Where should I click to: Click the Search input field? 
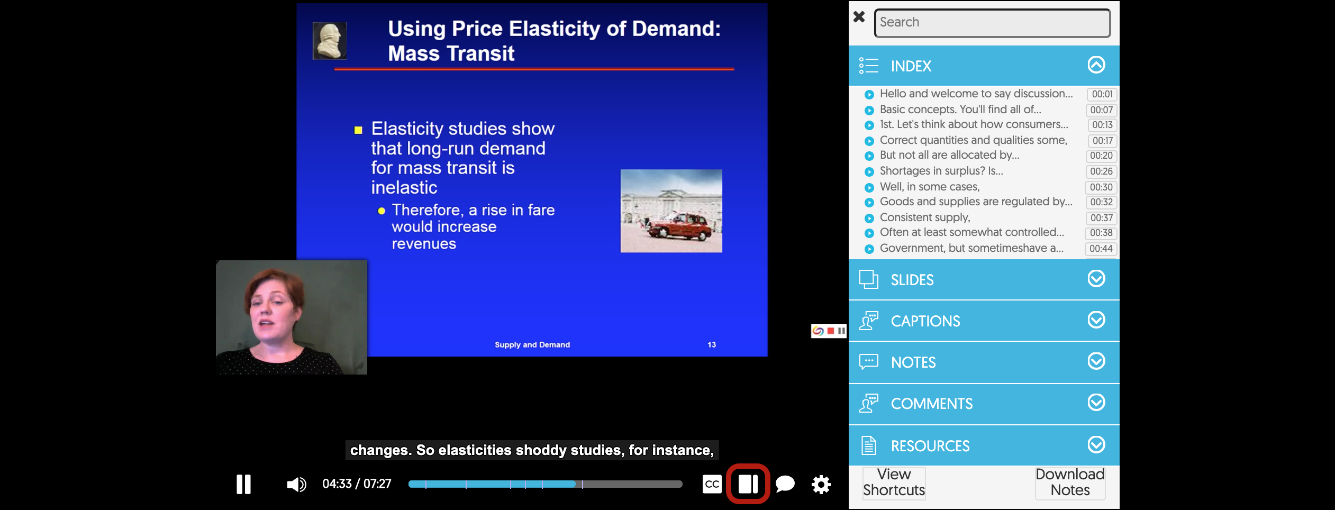tap(992, 23)
